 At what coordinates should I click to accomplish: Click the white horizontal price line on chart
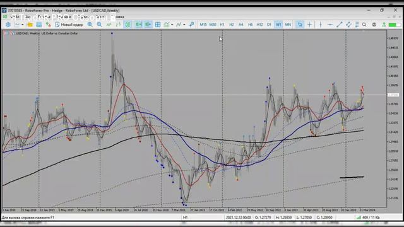194,95
